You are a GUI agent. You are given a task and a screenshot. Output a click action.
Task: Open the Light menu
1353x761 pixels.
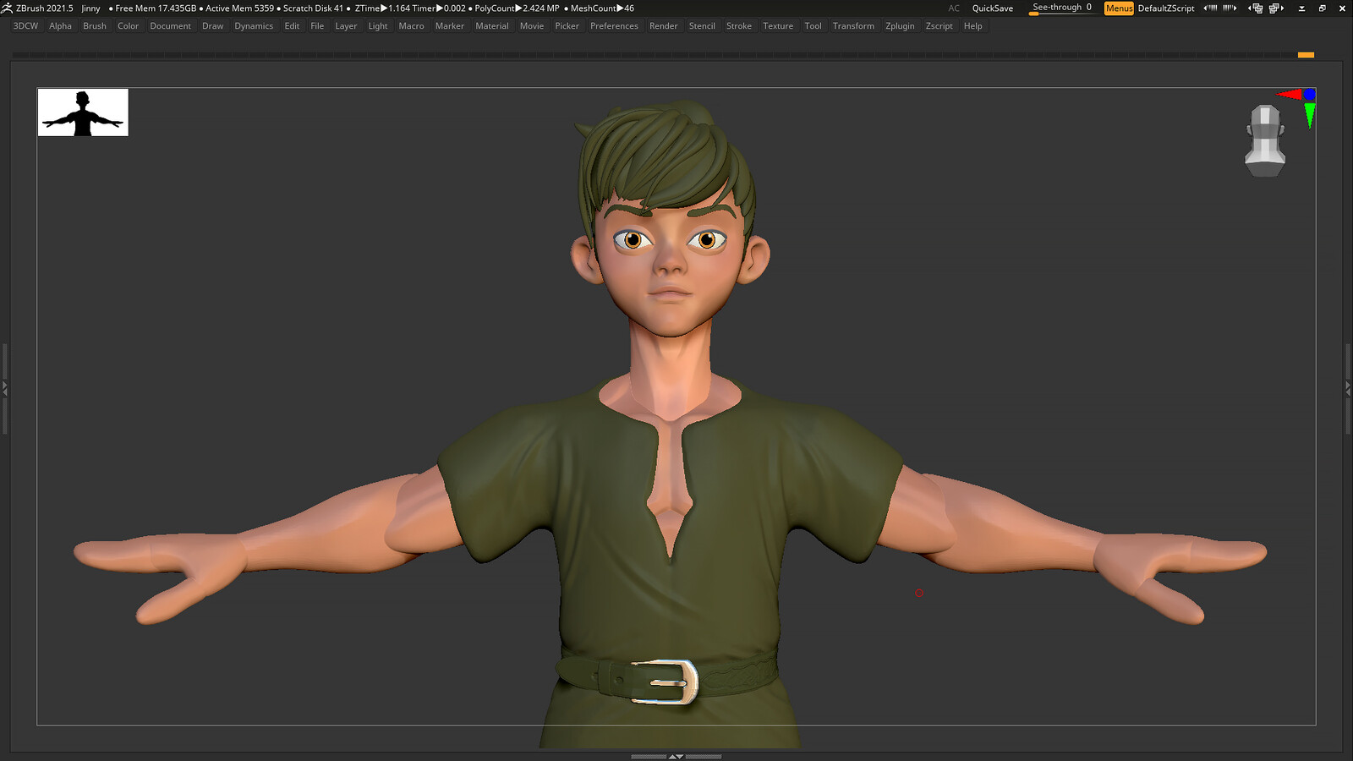pos(378,26)
